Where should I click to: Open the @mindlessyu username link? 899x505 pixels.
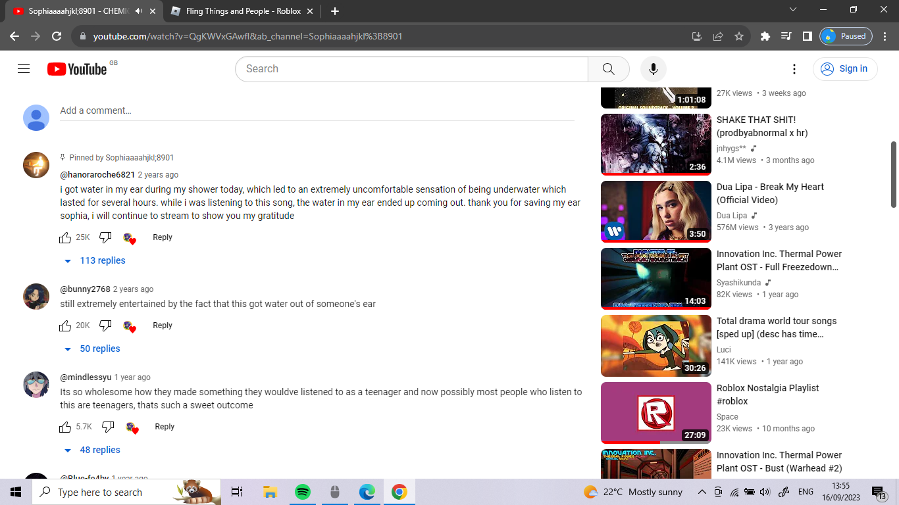[86, 377]
